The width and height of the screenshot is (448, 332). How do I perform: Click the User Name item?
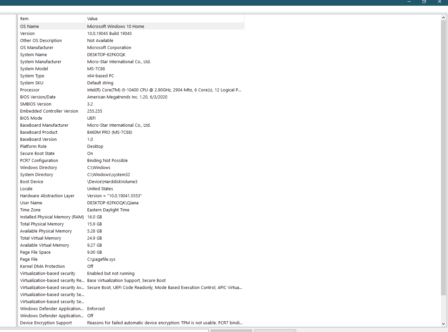(x=31, y=203)
